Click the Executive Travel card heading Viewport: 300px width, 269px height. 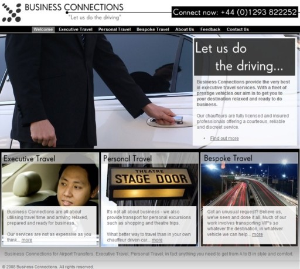[x=29, y=159]
